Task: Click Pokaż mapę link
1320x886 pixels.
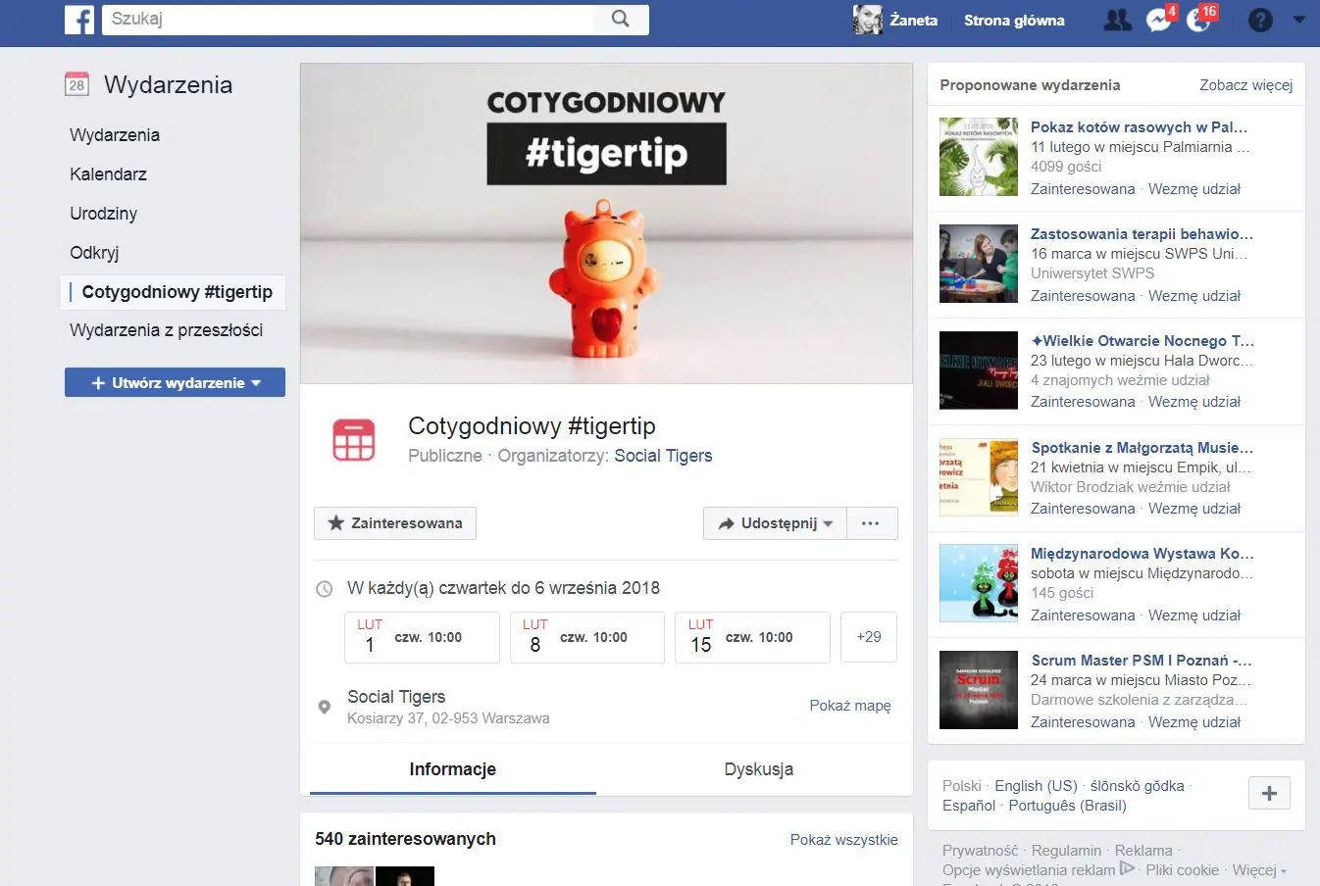Action: [x=850, y=706]
